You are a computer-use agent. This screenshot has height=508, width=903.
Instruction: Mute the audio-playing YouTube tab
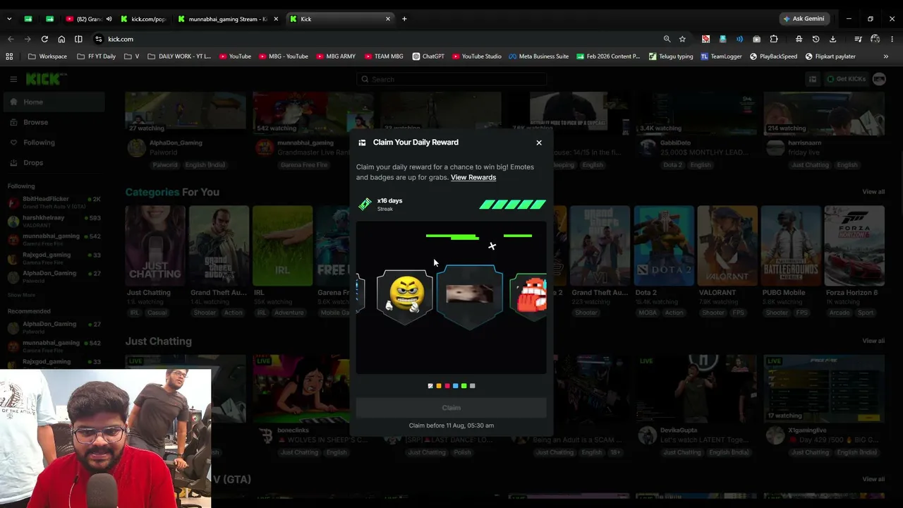109,19
